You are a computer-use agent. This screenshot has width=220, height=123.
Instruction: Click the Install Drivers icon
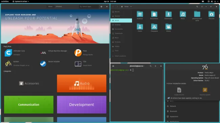point(179,90)
